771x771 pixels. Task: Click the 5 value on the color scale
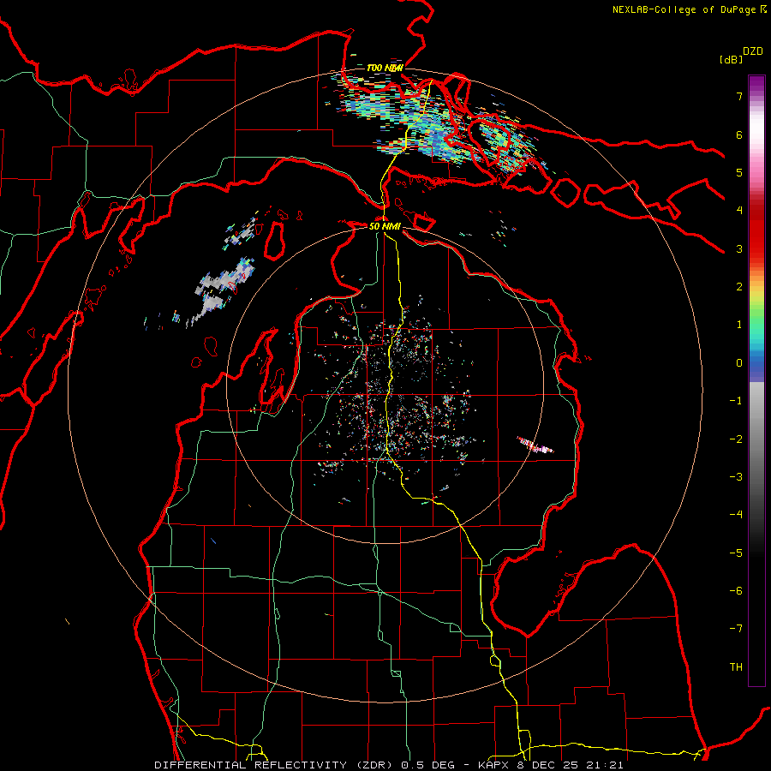pyautogui.click(x=739, y=172)
